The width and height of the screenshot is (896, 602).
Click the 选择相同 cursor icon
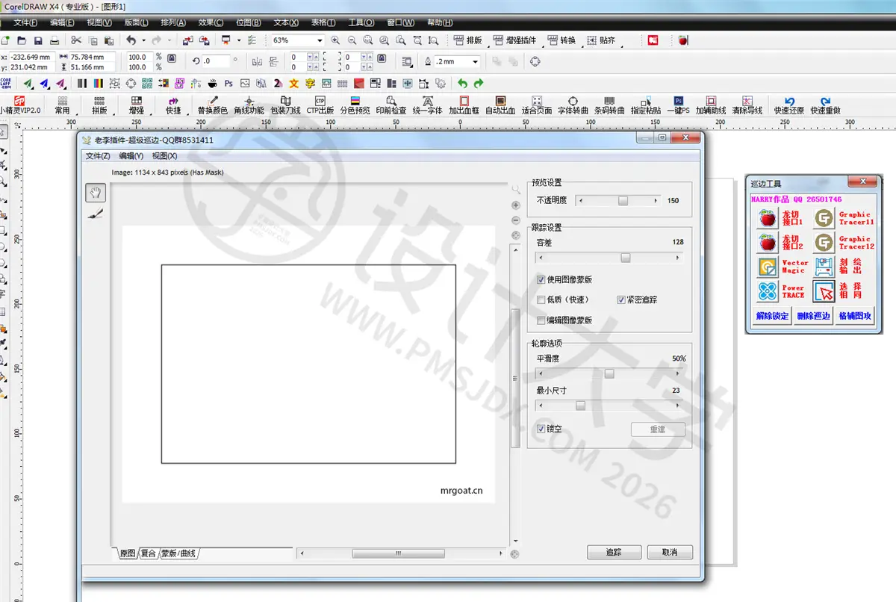[824, 291]
